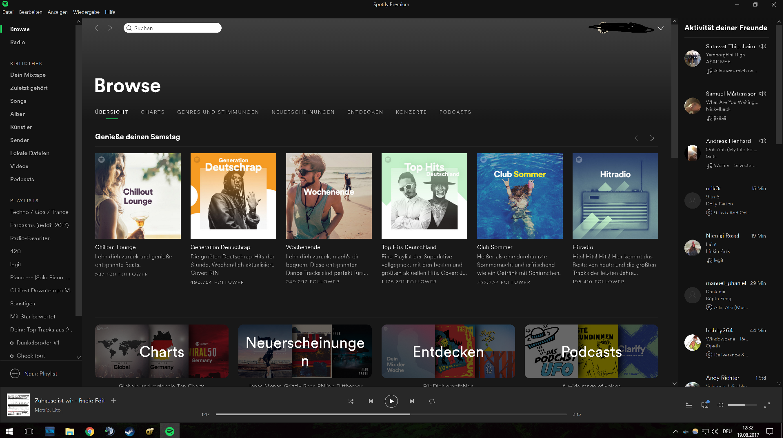Click speaker icon beside Andreas Lienhard
Image resolution: width=784 pixels, height=438 pixels.
click(763, 141)
